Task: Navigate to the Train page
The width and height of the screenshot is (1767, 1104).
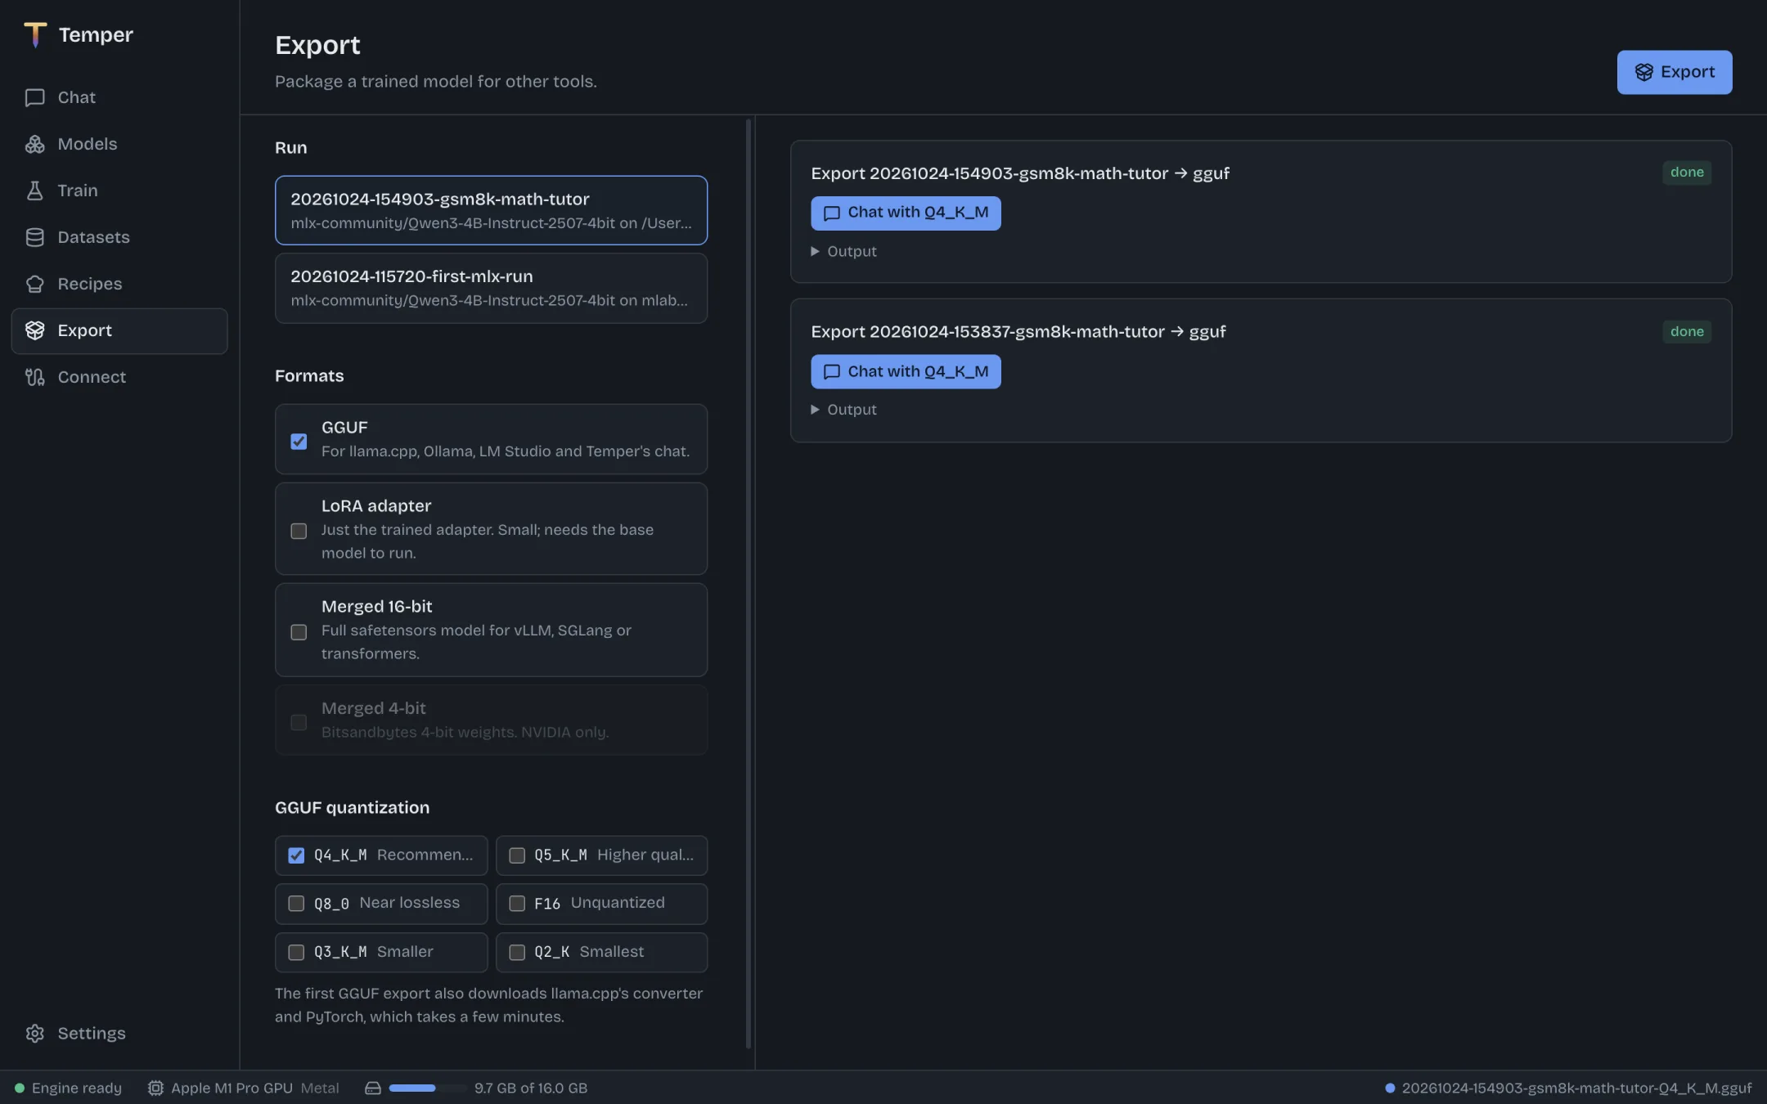Action: (x=119, y=191)
